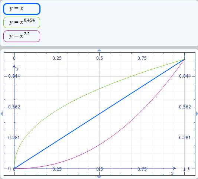Click the top axis label 0.5
The image size is (198, 179).
point(100,58)
